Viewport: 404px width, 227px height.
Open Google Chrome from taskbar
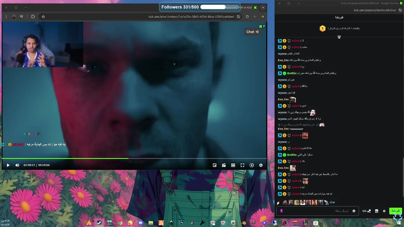[x=120, y=223]
